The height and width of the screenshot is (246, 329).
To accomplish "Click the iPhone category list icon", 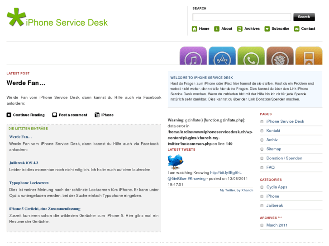I will (97, 115).
